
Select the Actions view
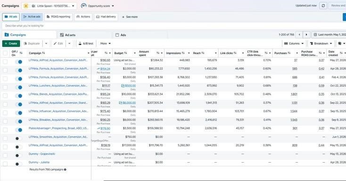(x=83, y=17)
